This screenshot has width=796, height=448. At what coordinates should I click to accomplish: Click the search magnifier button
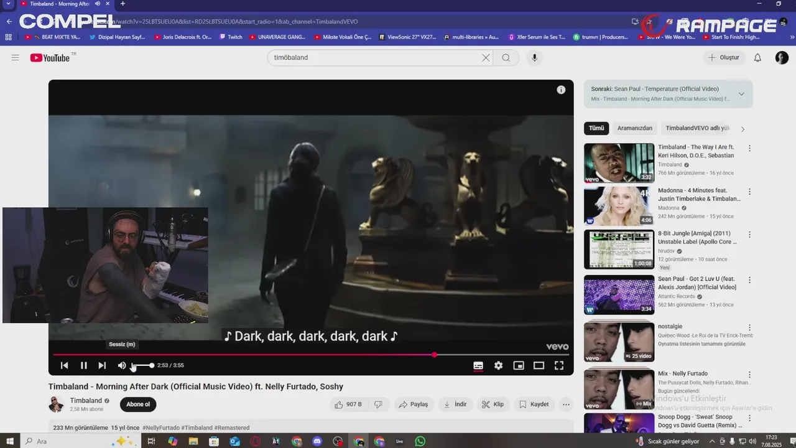[506, 58]
